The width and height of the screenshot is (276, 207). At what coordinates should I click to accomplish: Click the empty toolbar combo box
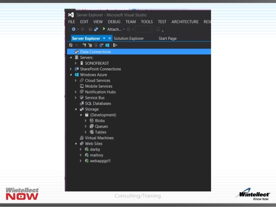click(144, 29)
